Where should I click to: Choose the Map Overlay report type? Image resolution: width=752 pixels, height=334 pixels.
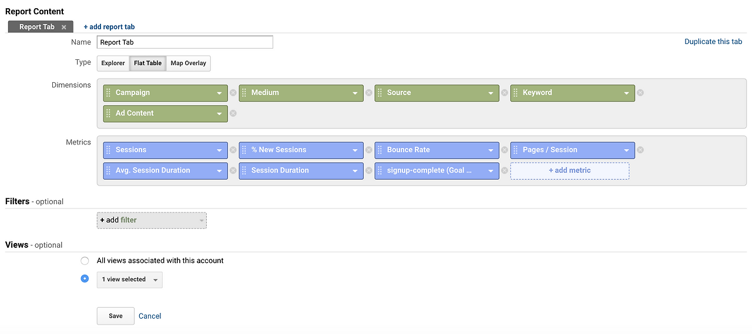click(x=188, y=63)
